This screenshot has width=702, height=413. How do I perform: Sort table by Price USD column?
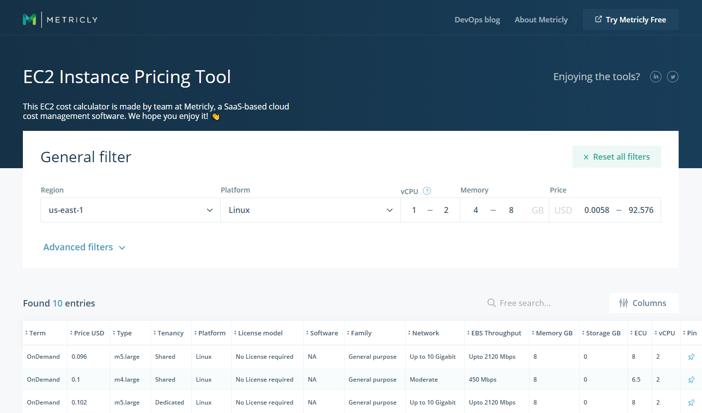tap(88, 333)
